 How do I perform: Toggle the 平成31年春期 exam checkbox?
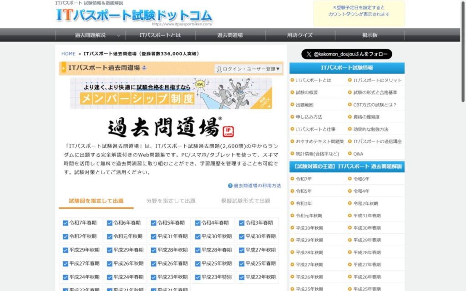click(153, 236)
